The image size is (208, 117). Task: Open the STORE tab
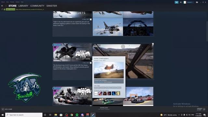[x=12, y=6]
